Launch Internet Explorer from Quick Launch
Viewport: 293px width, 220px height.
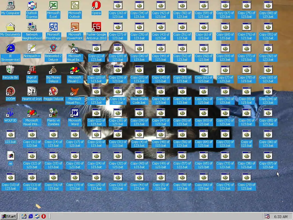pyautogui.click(x=31, y=217)
